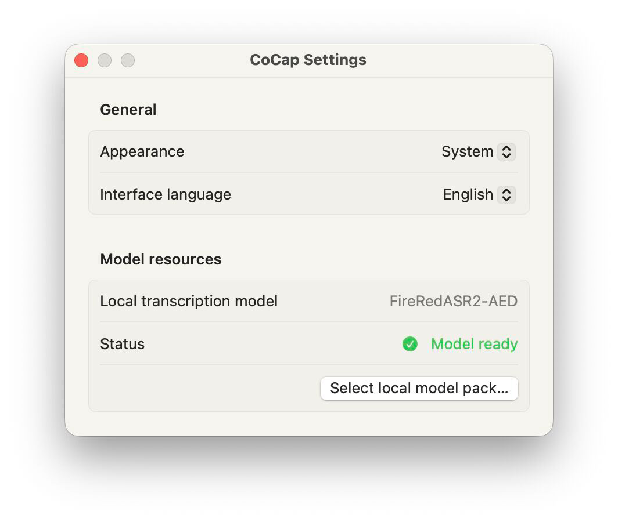Close the CoCap Settings window
Viewport: 618px width, 522px height.
click(81, 60)
